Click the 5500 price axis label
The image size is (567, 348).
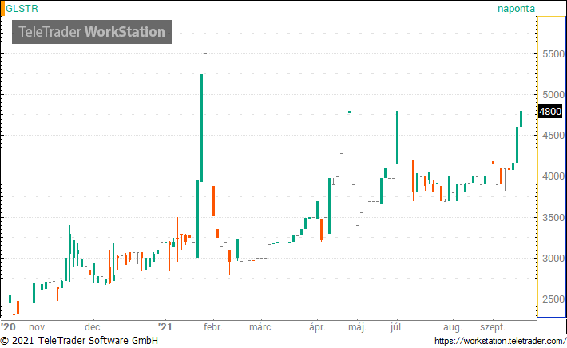click(x=553, y=54)
